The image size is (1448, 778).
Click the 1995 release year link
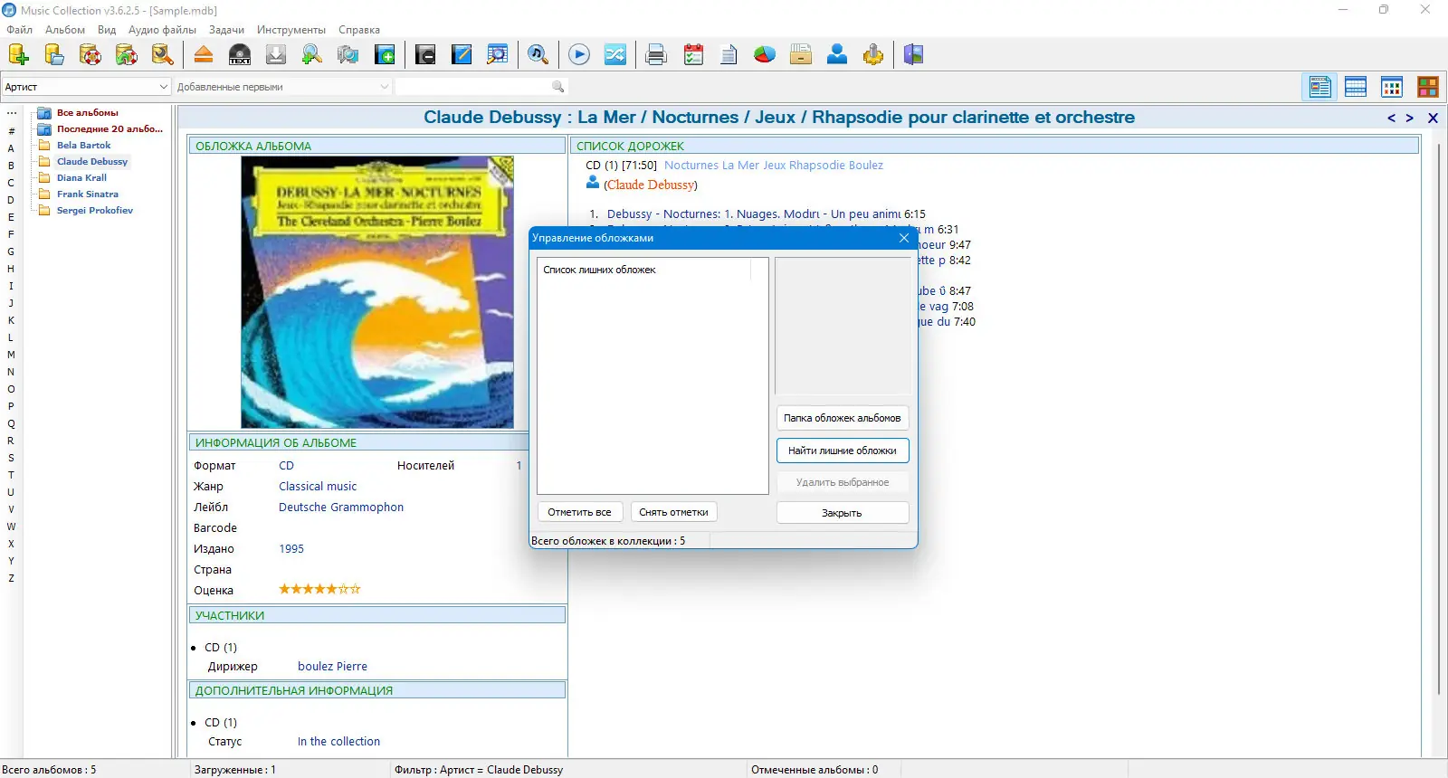(291, 549)
